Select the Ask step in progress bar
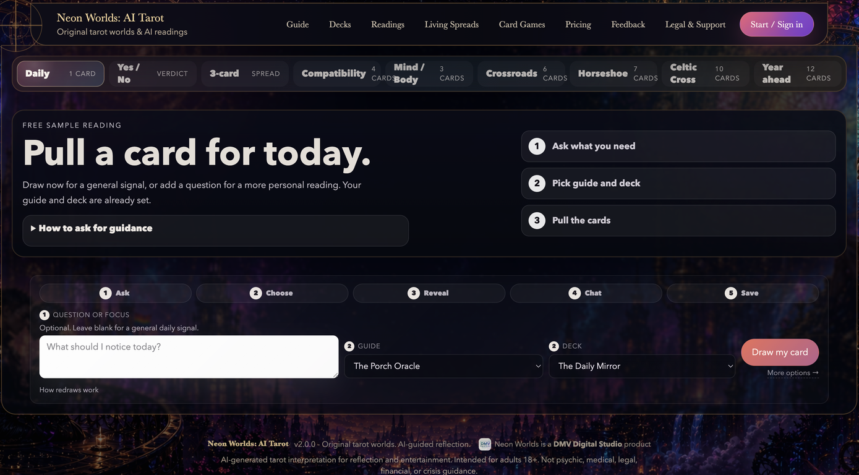The image size is (859, 475). click(115, 293)
